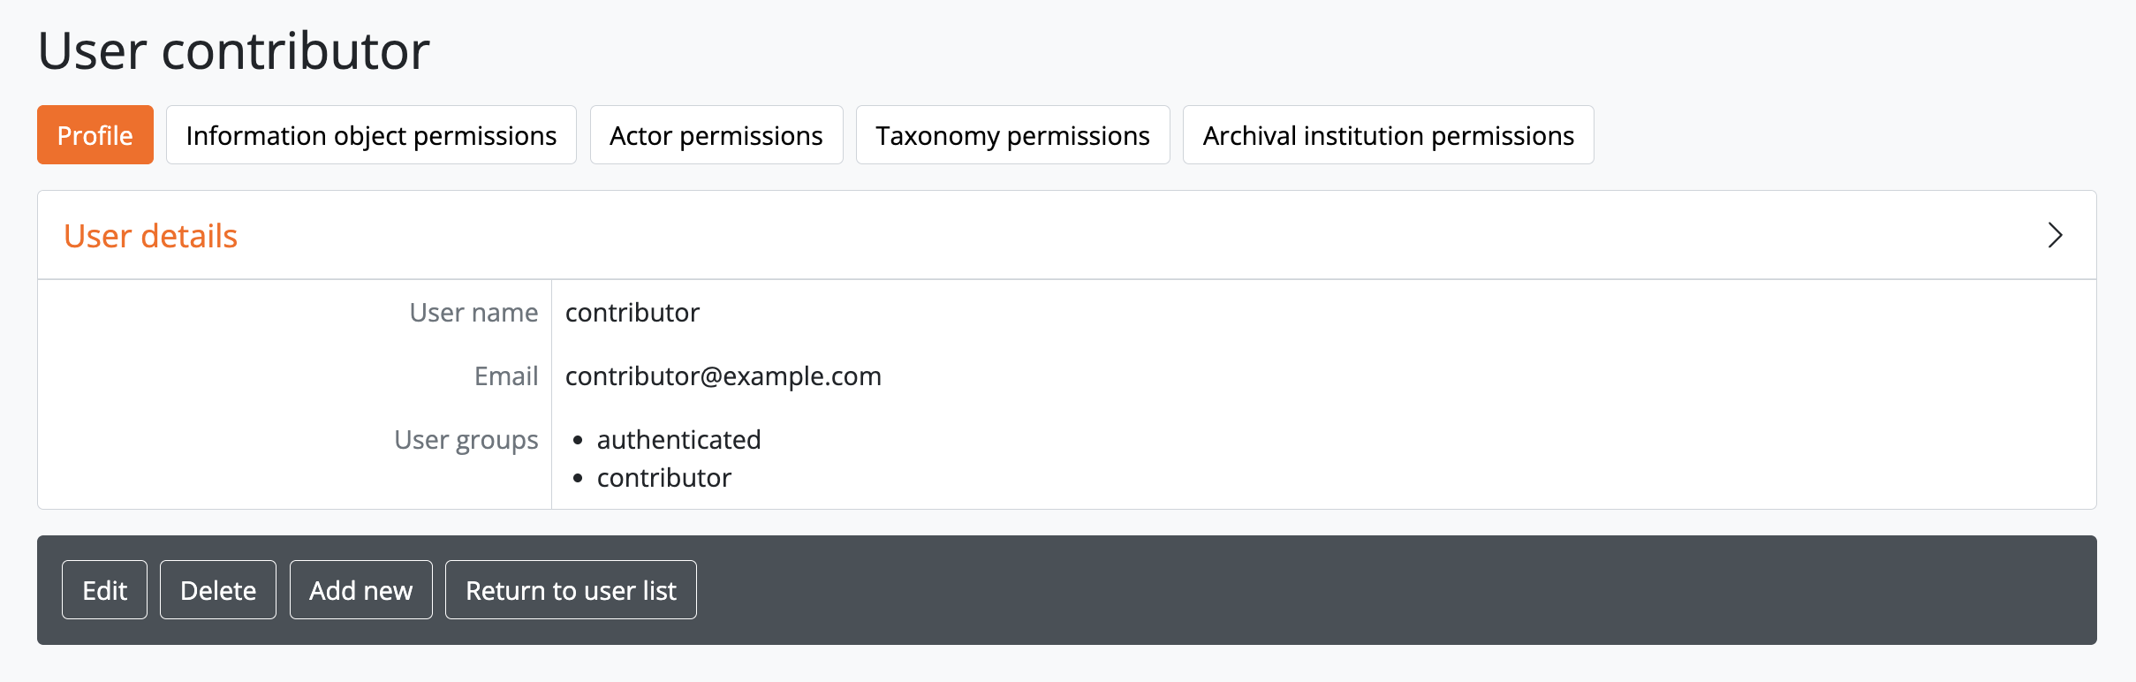Click the User contributor page title

[x=234, y=50]
